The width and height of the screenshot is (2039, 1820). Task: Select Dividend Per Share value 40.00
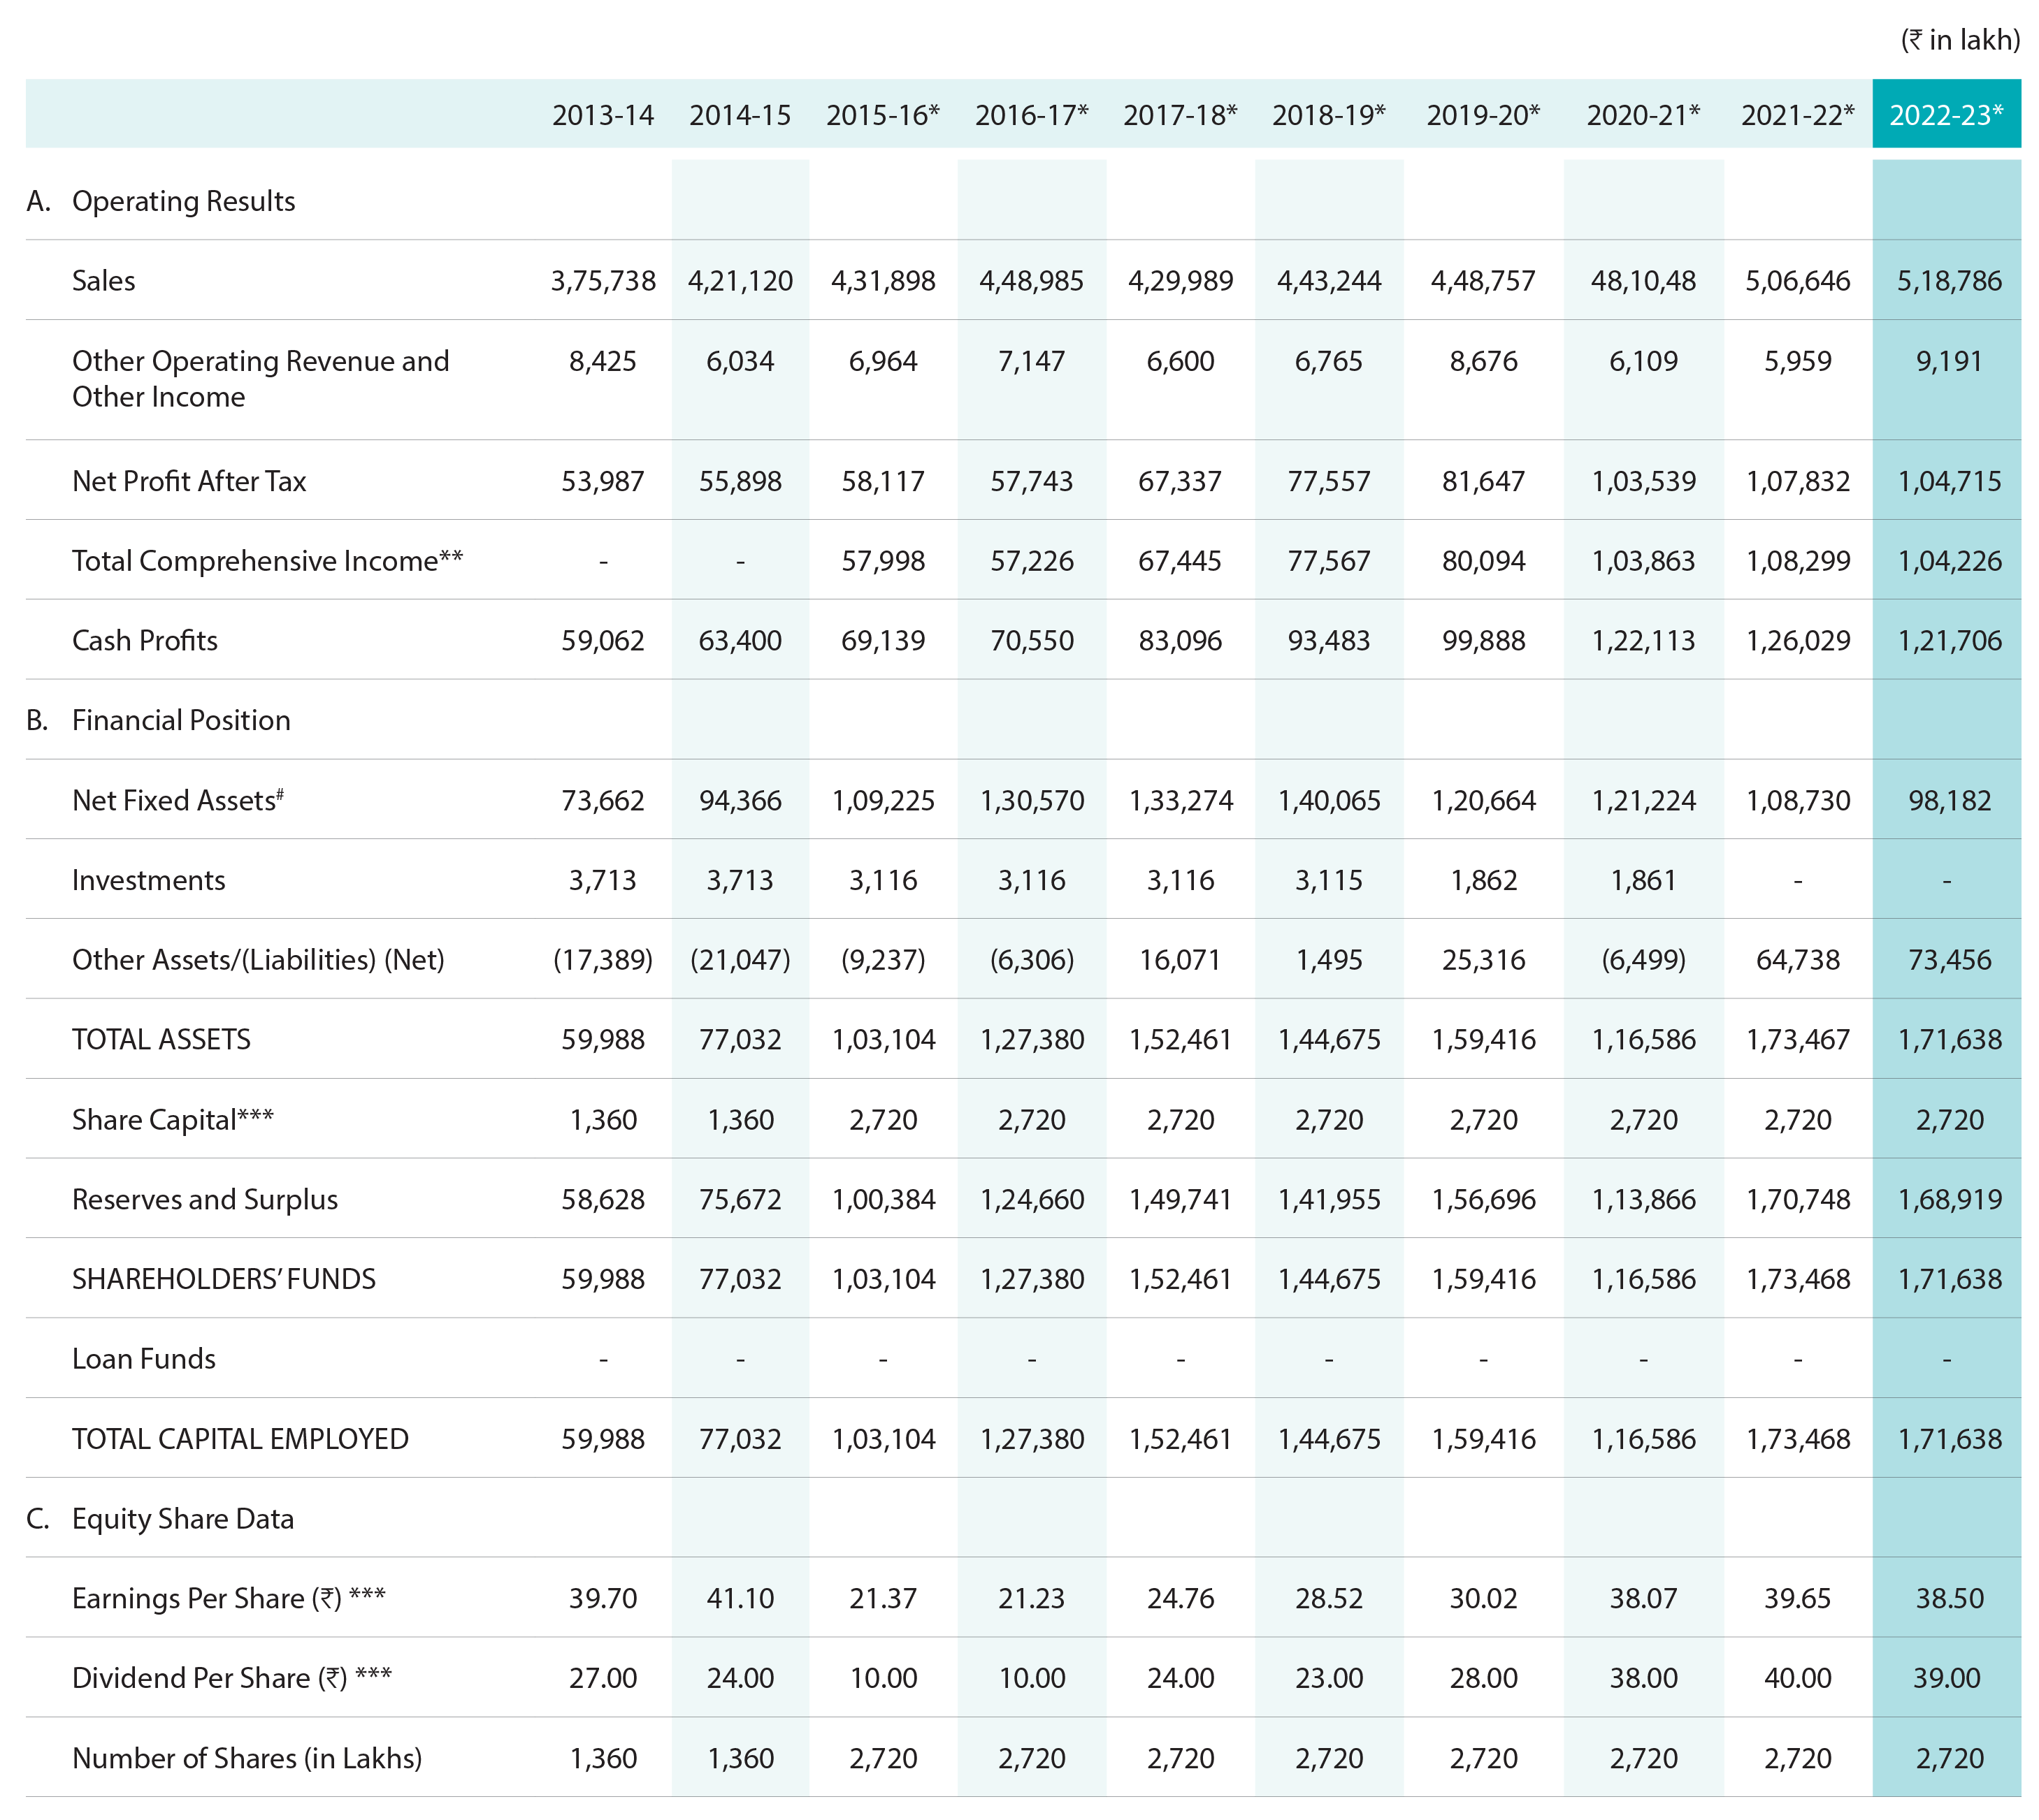pos(1797,1678)
